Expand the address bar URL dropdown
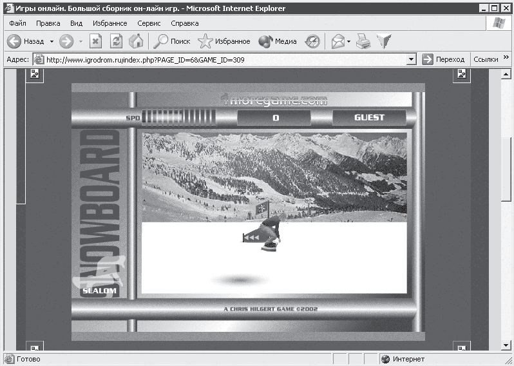The image size is (514, 366). [x=412, y=59]
